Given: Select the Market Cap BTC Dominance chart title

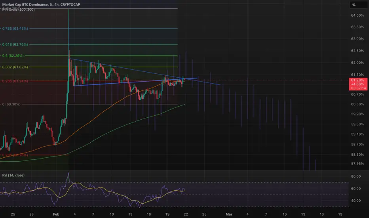Looking at the screenshot, I should (41, 4).
